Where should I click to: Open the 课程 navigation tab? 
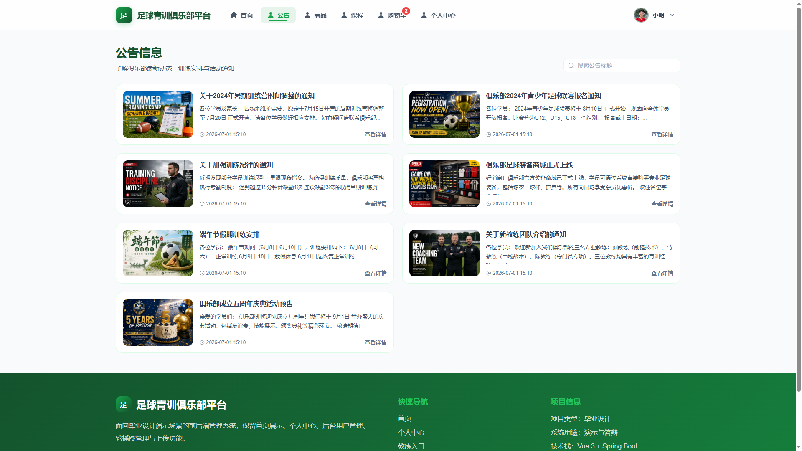352,15
